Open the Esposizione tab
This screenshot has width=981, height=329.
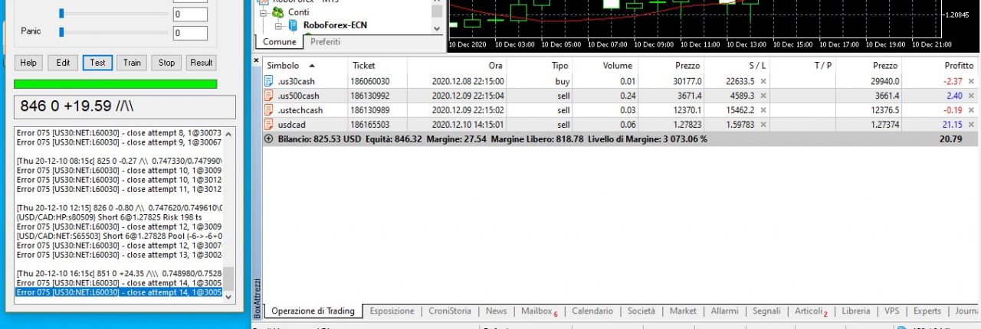tap(392, 311)
